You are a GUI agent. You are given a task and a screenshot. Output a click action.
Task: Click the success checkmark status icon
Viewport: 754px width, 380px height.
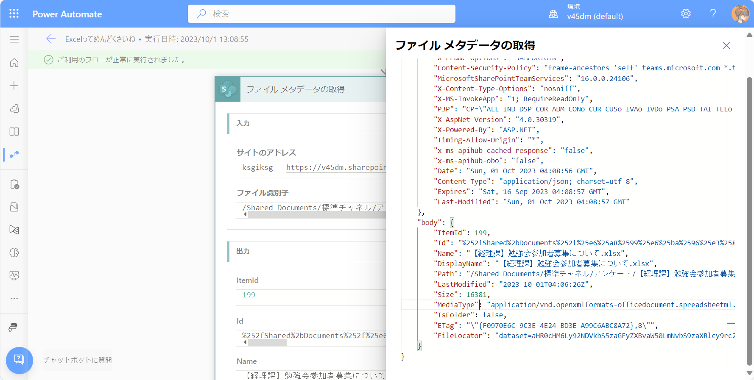(x=49, y=60)
